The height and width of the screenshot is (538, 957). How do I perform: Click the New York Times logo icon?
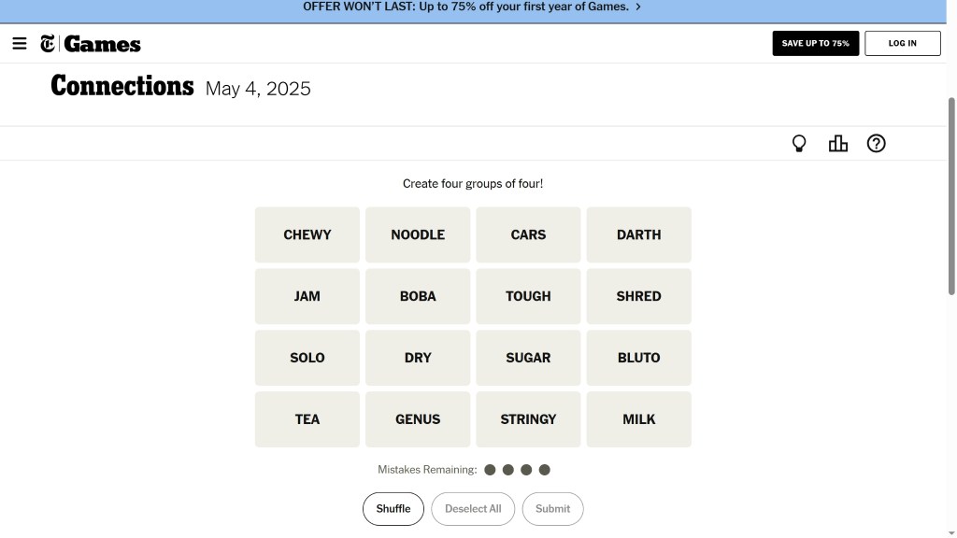point(48,44)
